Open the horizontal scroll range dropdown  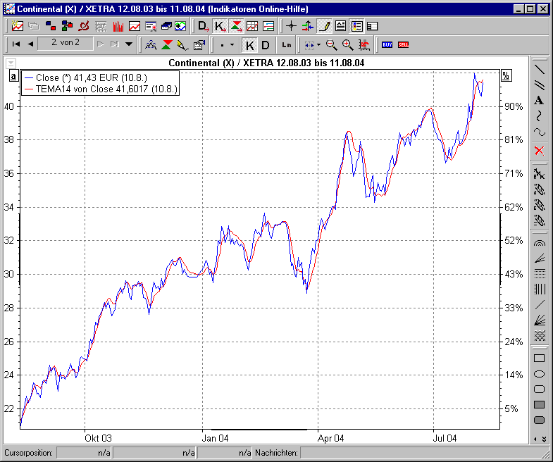click(313, 44)
